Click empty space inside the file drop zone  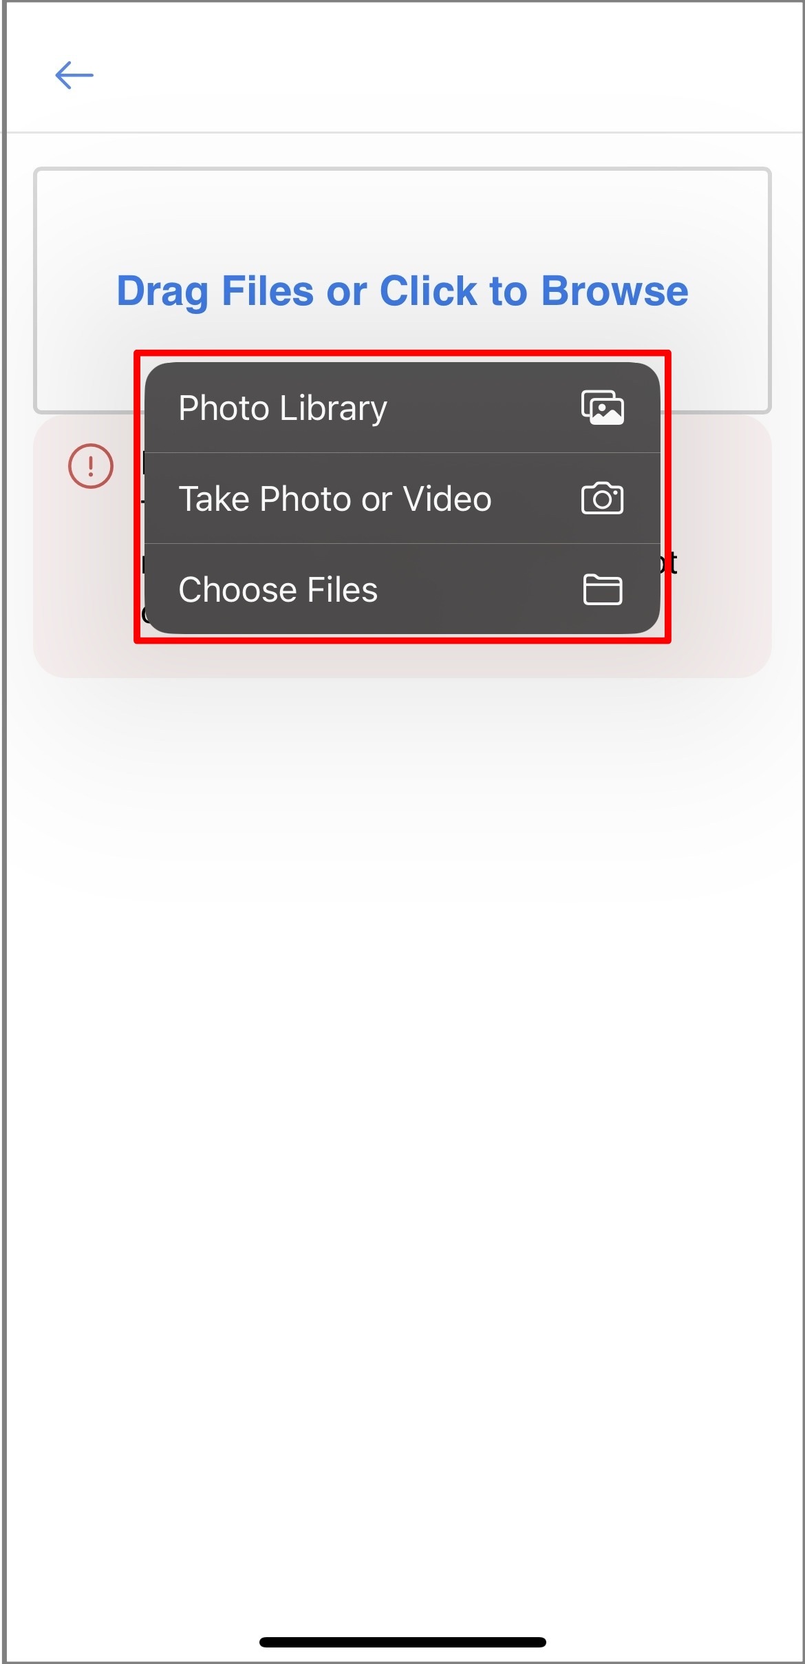click(x=402, y=213)
